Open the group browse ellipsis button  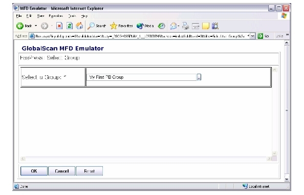(199, 77)
